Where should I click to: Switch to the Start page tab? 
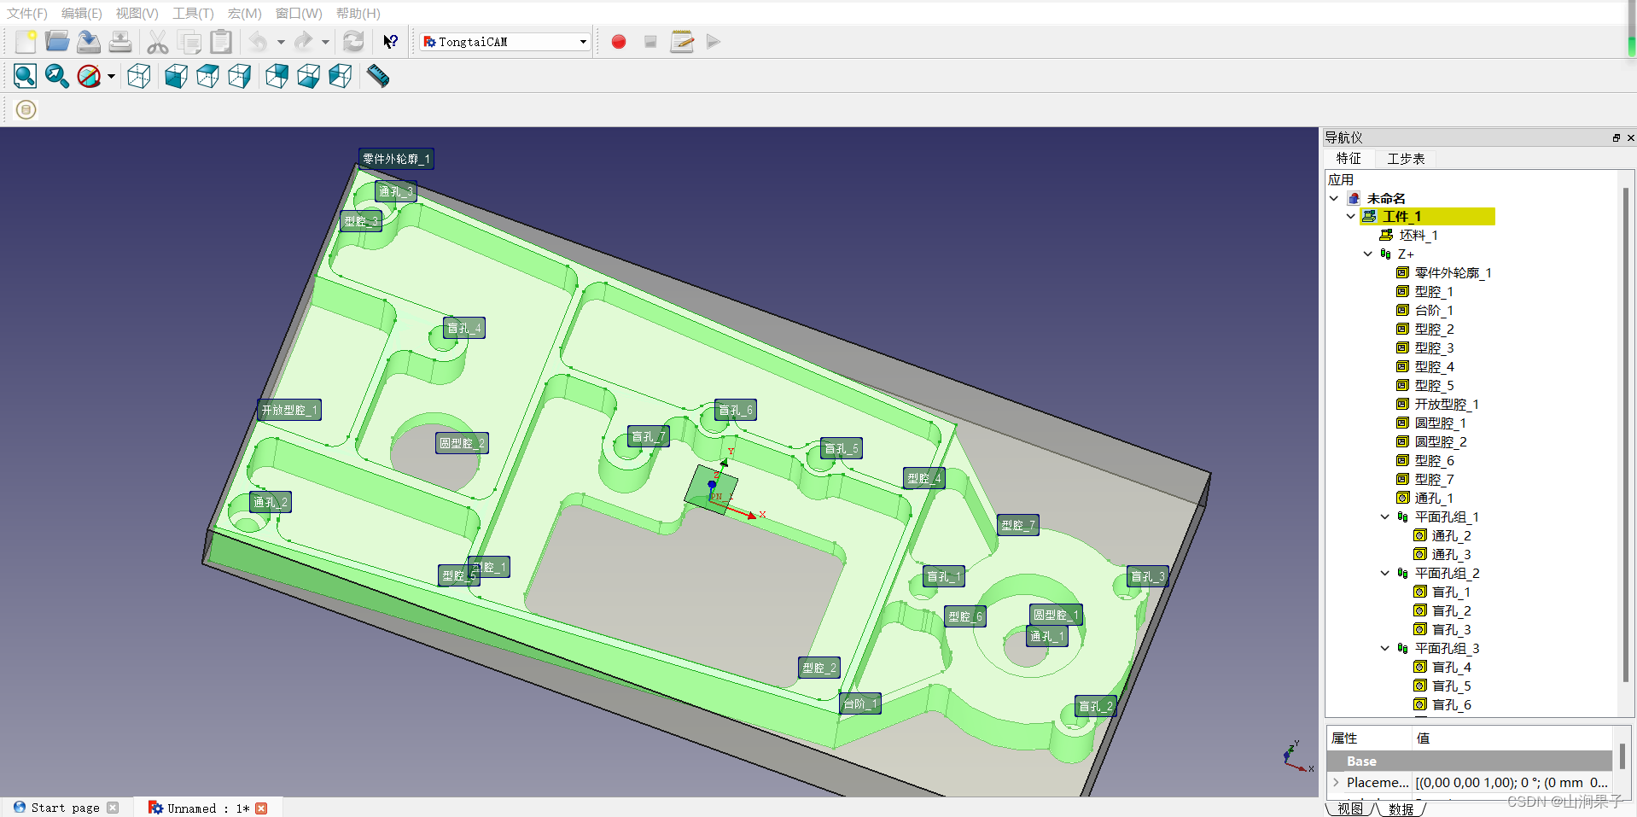coord(66,808)
